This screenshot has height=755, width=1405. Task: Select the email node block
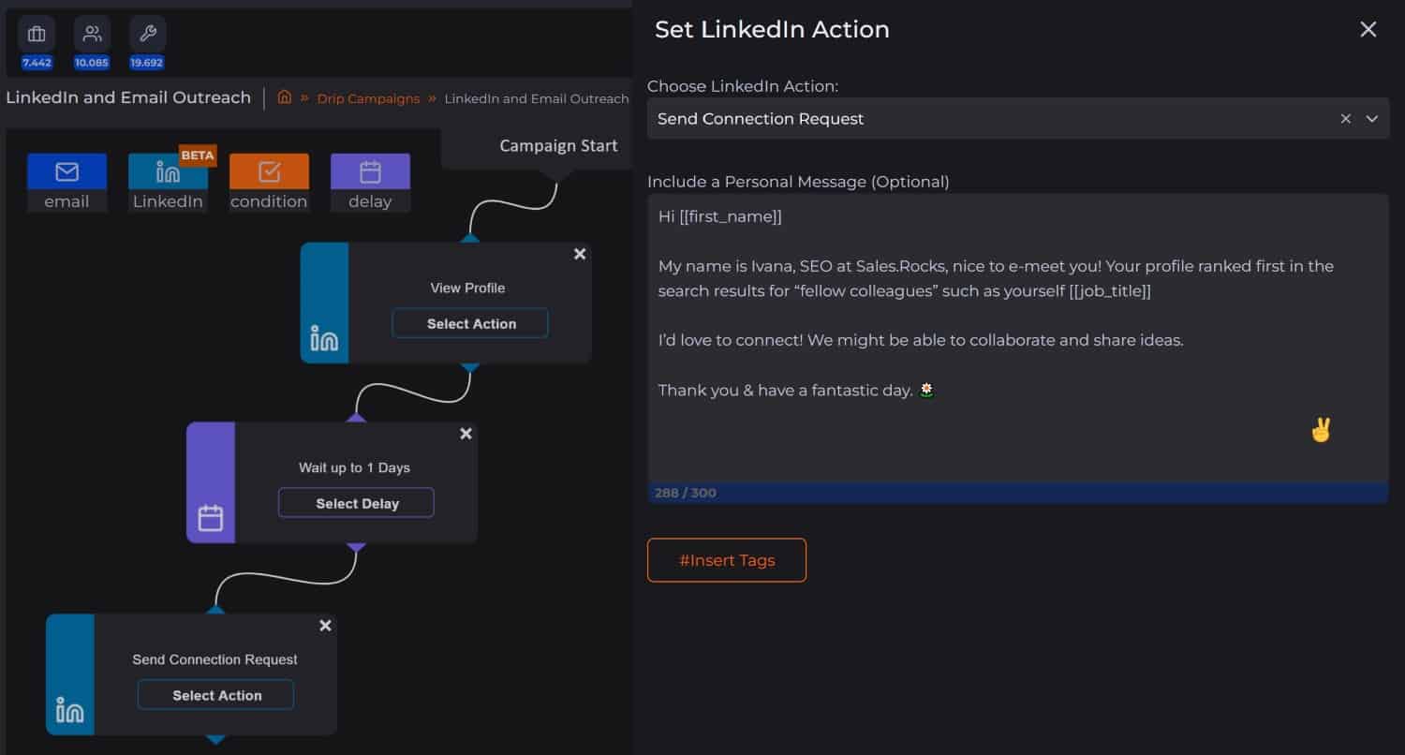coord(67,183)
